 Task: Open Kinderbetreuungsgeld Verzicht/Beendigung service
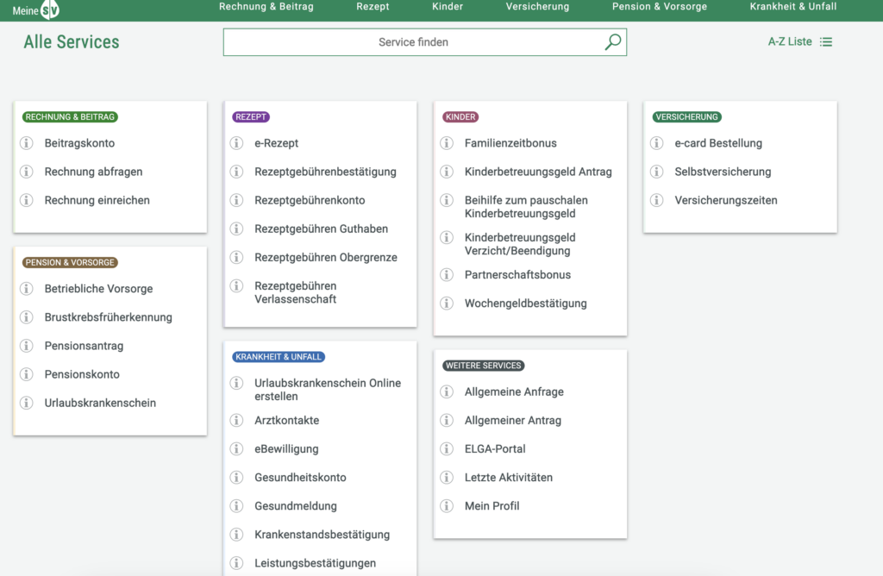[x=520, y=244]
